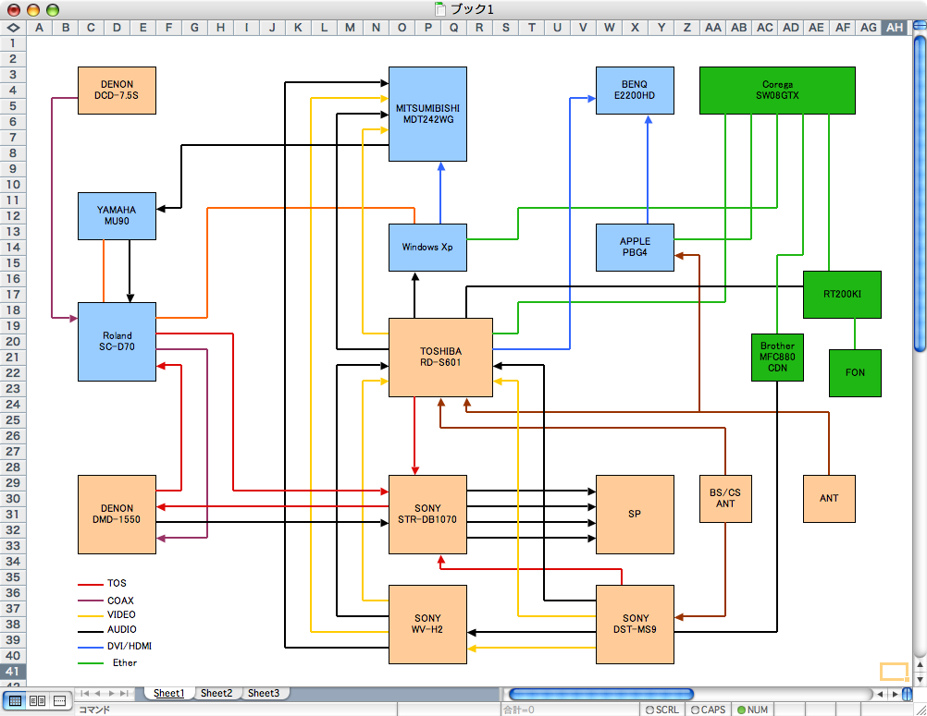Open the Sheet1 tab
This screenshot has height=716, width=927.
169,693
